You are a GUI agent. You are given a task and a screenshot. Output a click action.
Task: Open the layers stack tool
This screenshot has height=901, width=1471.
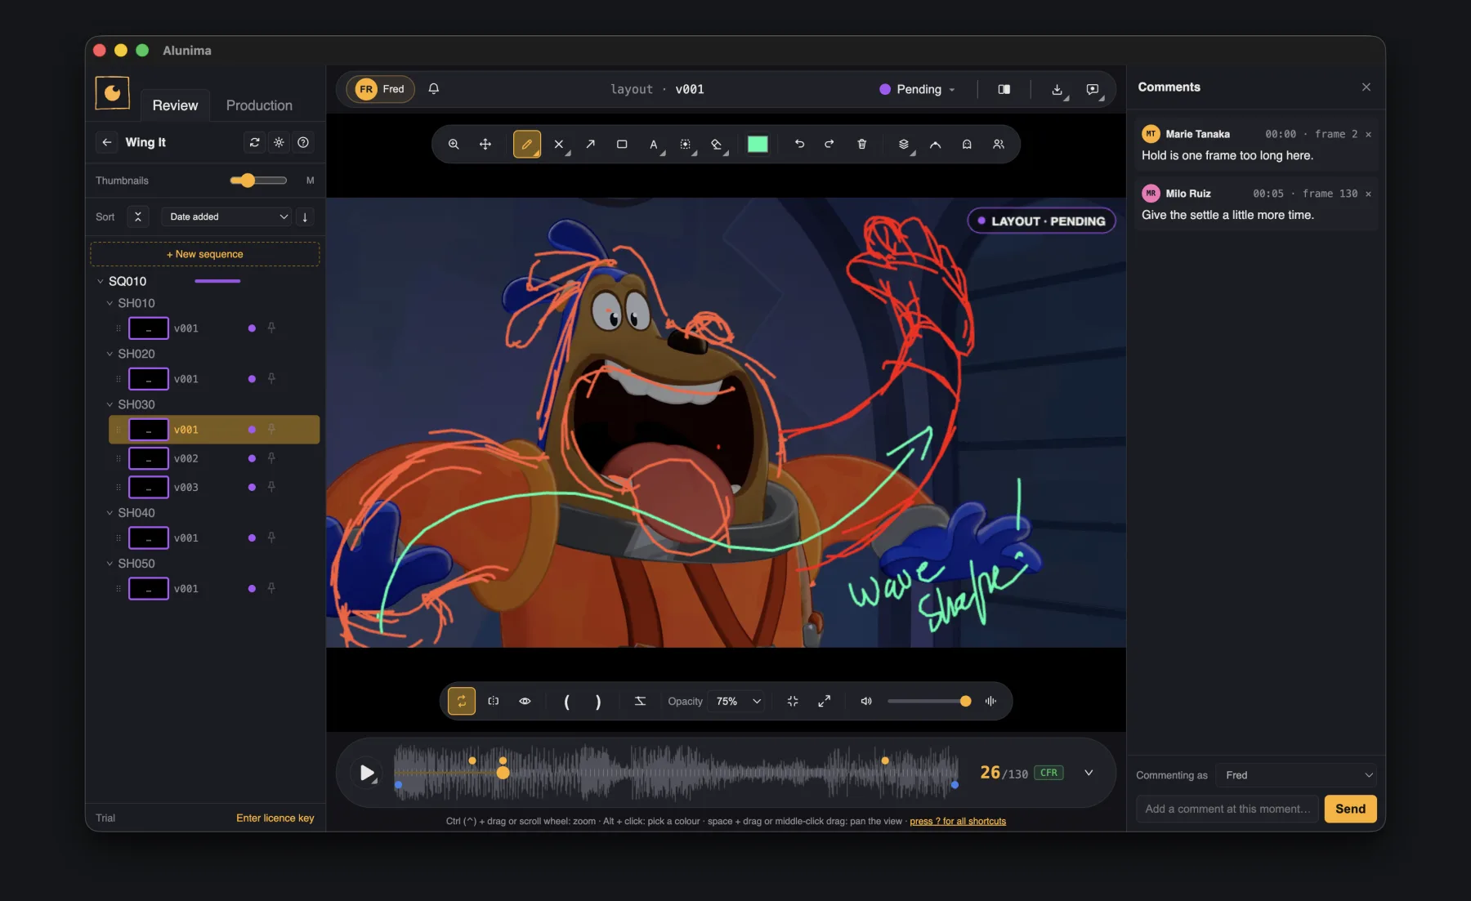[x=904, y=145]
